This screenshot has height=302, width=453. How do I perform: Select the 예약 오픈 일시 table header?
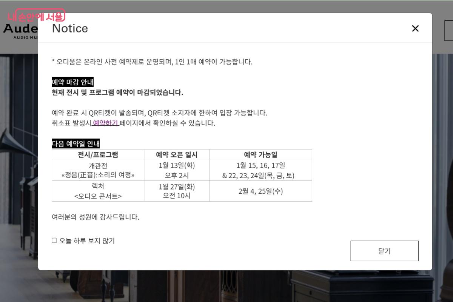[176, 154]
